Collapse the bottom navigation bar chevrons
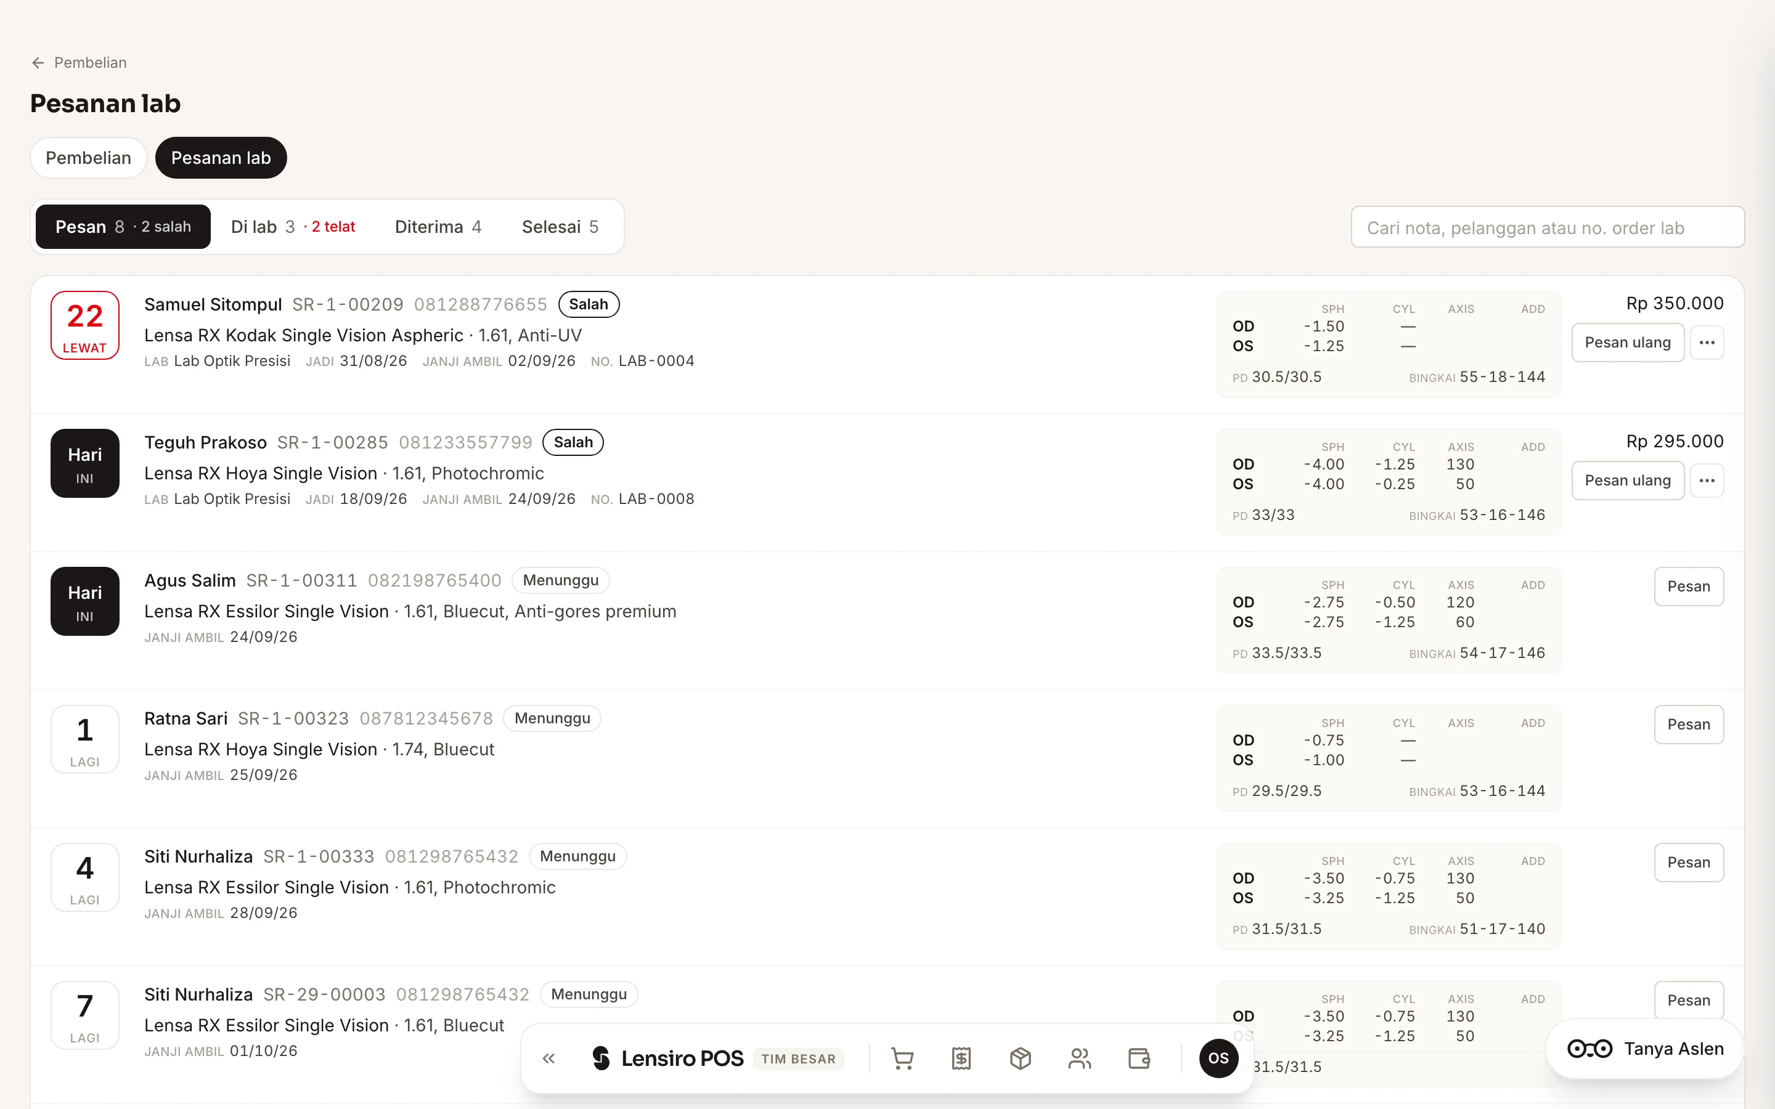Viewport: 1775px width, 1109px height. [549, 1058]
